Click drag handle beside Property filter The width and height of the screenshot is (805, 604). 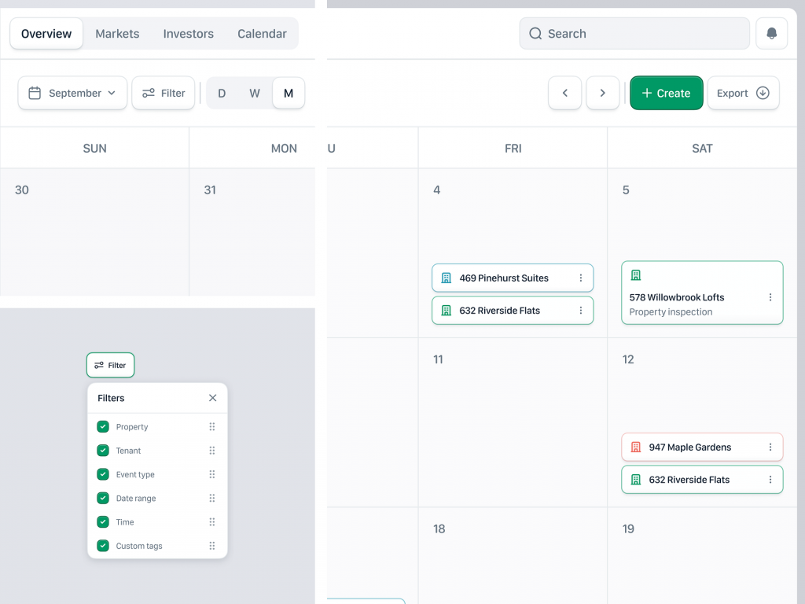coord(212,427)
